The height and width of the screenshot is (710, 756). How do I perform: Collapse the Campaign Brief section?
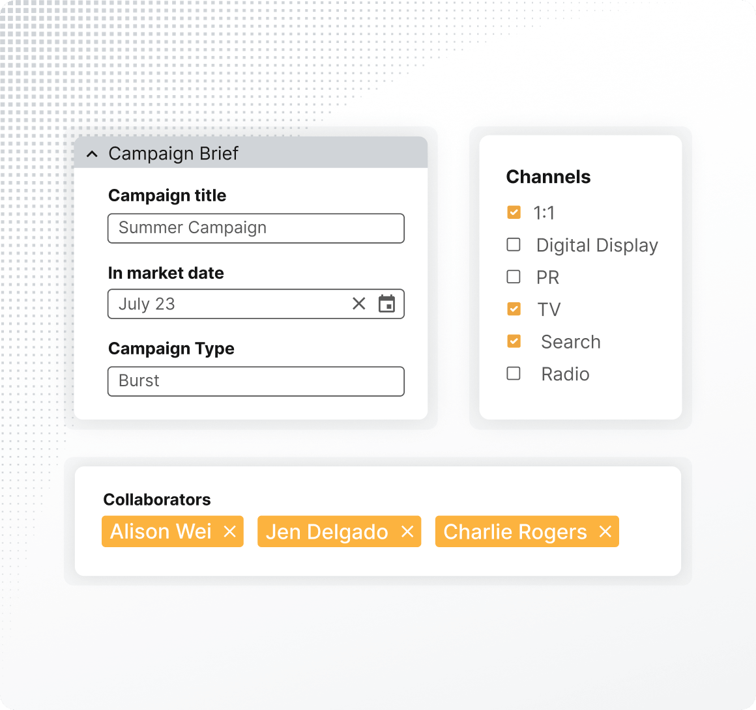[92, 154]
